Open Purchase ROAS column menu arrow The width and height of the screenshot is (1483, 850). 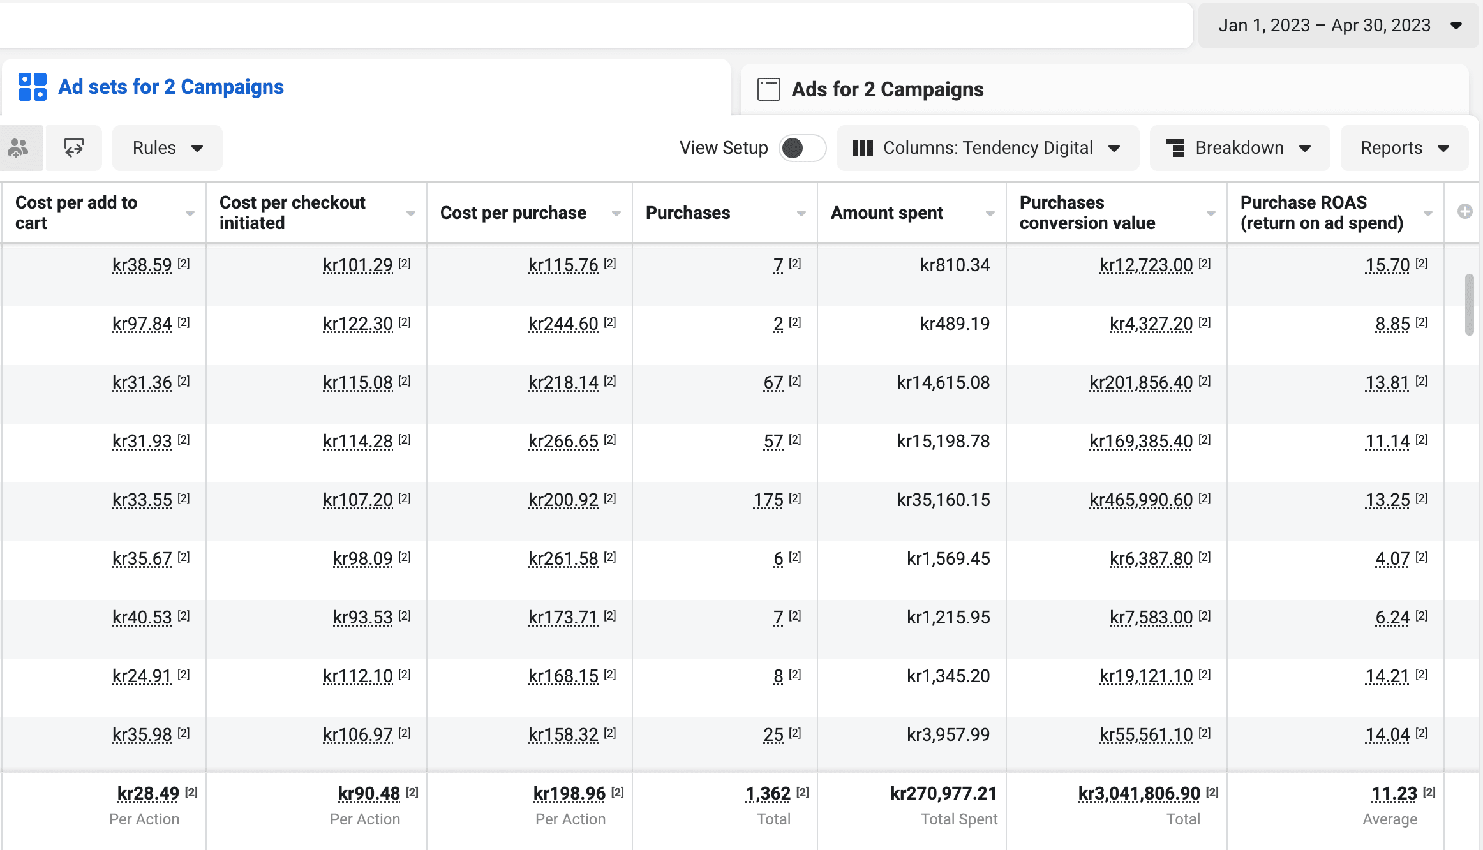point(1428,213)
